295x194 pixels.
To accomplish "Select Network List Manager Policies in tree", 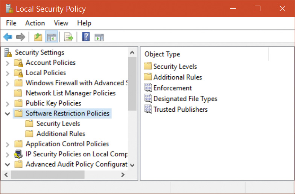I will 70,93.
